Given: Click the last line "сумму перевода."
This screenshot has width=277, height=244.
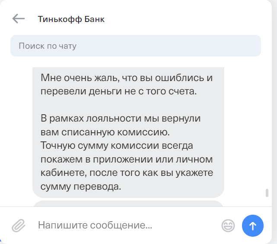Looking at the screenshot, I should [x=80, y=186].
